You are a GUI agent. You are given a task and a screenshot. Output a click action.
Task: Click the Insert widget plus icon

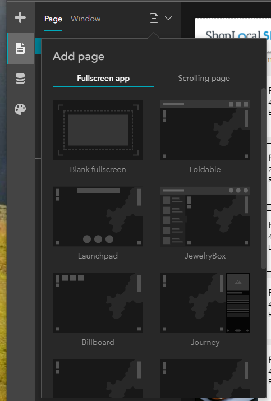pyautogui.click(x=20, y=17)
